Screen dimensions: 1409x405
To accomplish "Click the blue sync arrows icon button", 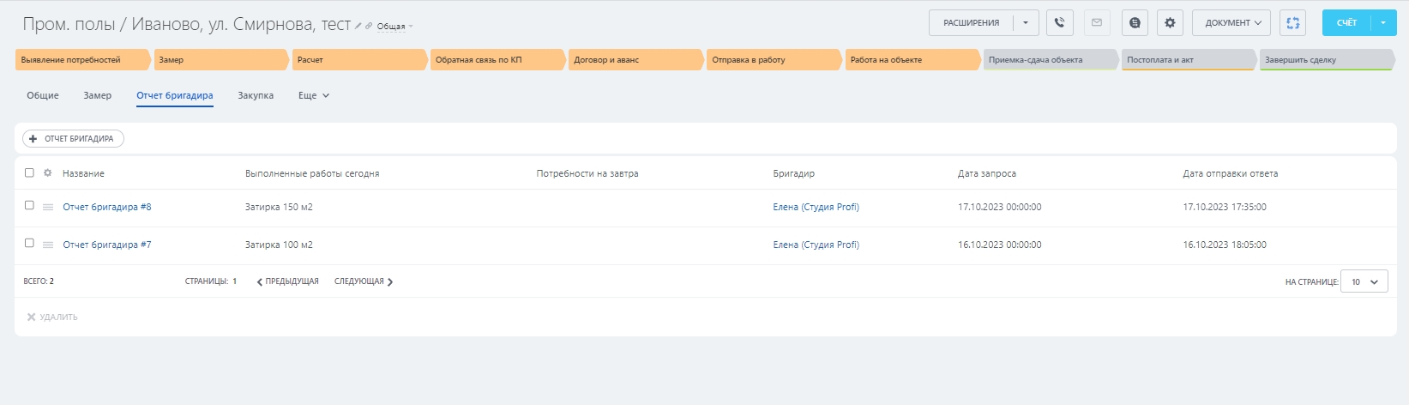I will [1292, 23].
